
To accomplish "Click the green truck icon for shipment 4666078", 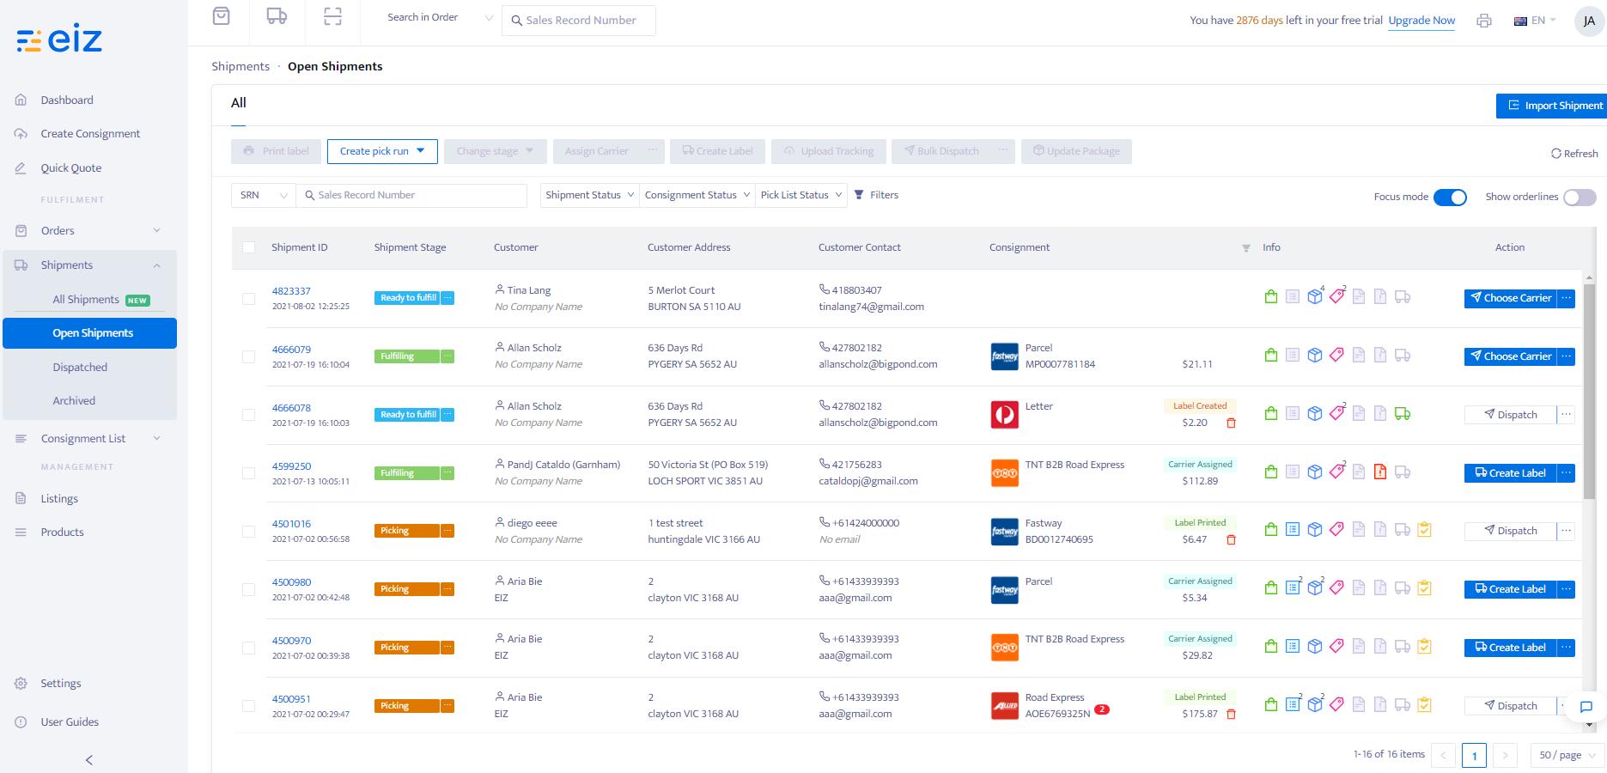I will (1403, 413).
